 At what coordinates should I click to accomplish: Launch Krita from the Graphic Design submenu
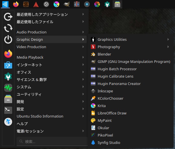pos(131,106)
